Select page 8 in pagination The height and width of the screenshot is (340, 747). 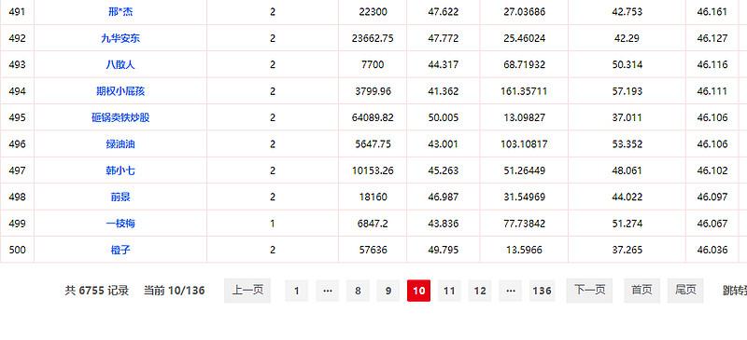coord(358,291)
